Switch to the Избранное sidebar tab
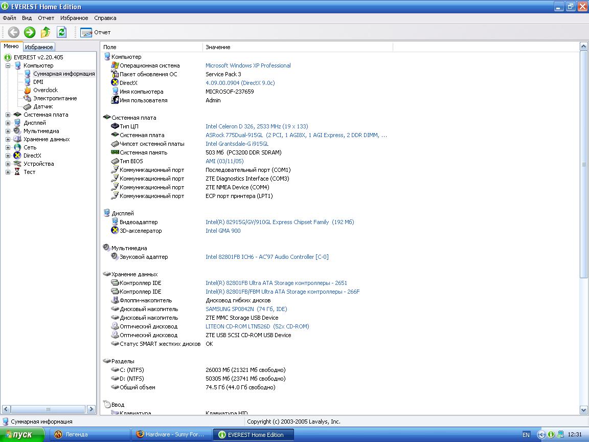 pos(39,47)
